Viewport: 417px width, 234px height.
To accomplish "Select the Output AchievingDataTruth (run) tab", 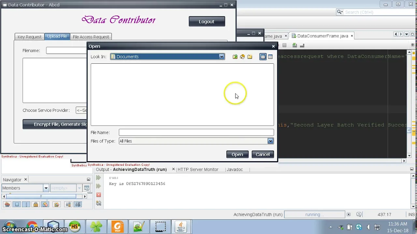I will tap(131, 169).
